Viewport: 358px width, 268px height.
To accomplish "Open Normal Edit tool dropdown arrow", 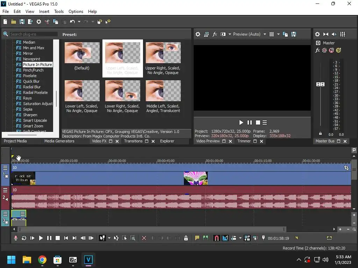I will pyautogui.click(x=109, y=238).
